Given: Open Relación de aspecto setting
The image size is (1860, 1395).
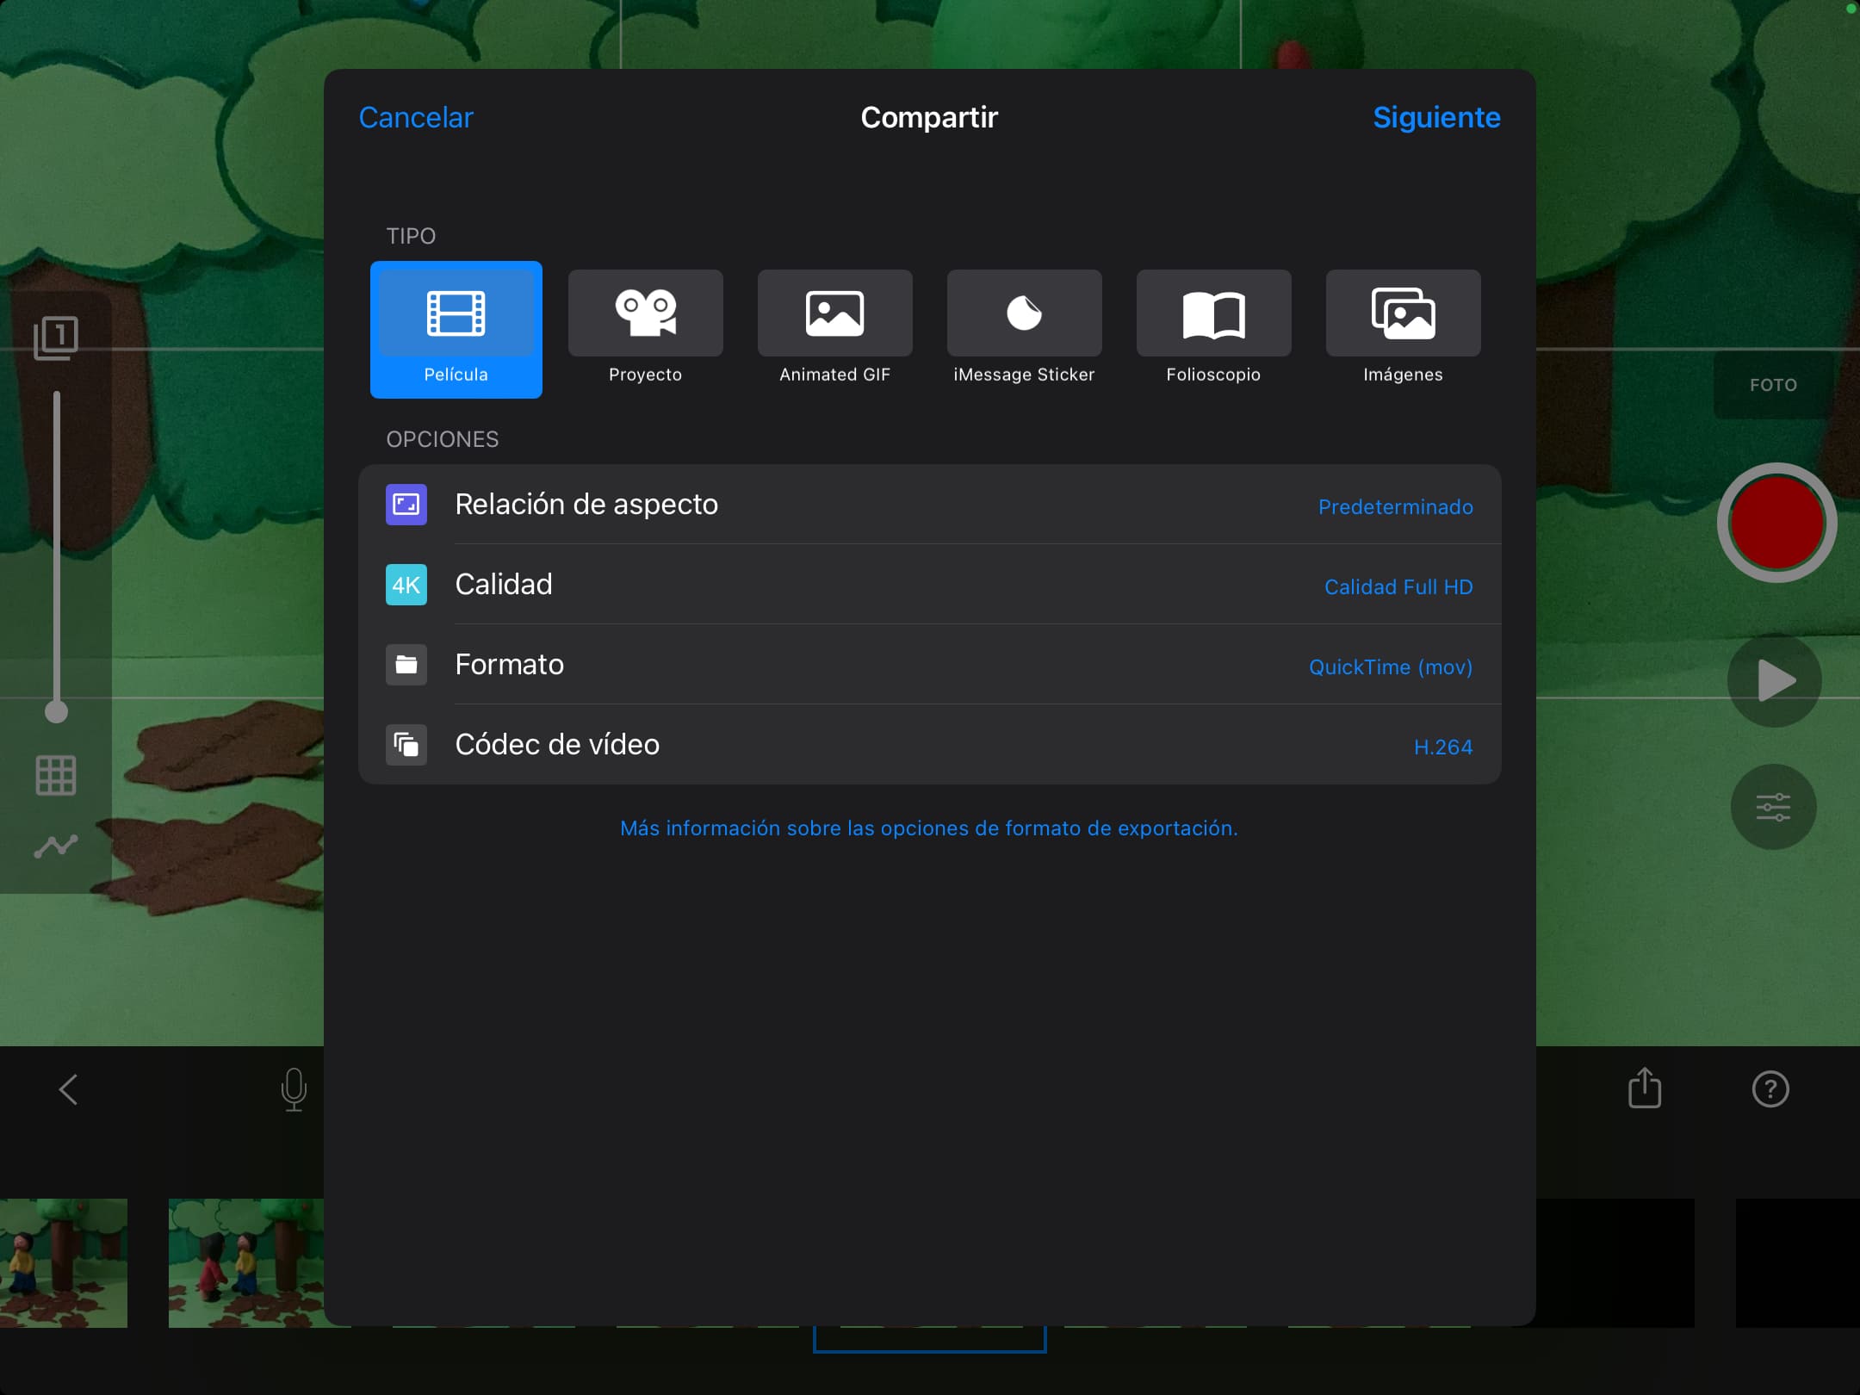Looking at the screenshot, I should [x=929, y=505].
